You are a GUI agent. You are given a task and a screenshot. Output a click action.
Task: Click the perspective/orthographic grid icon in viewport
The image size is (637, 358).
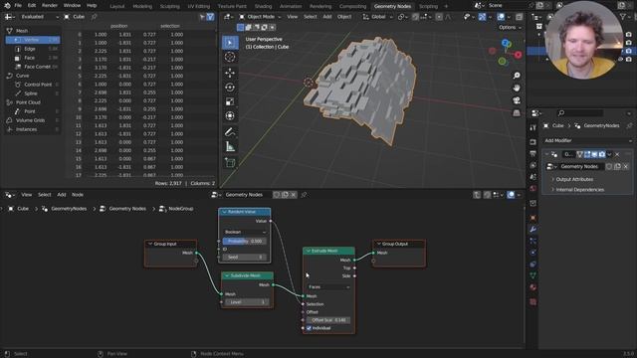pos(517,112)
